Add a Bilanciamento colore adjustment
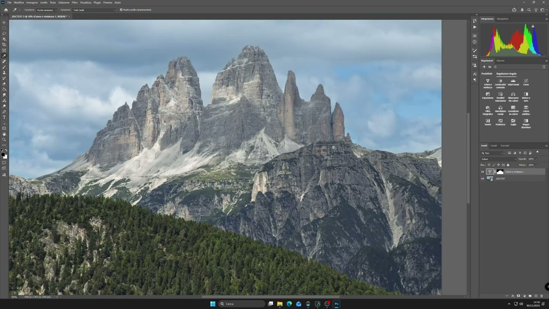The width and height of the screenshot is (549, 309). pyautogui.click(x=513, y=97)
